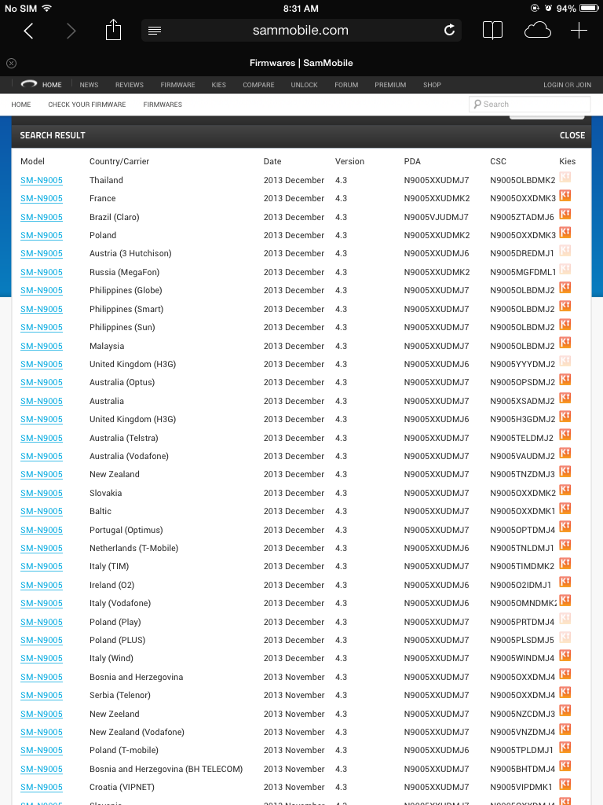Click LOGIN OR JOIN link

pyautogui.click(x=567, y=85)
